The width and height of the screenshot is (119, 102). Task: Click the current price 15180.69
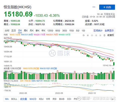coord(18,14)
